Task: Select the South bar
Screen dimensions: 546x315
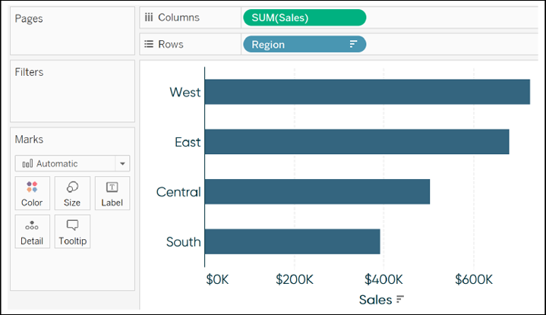Action: 292,241
